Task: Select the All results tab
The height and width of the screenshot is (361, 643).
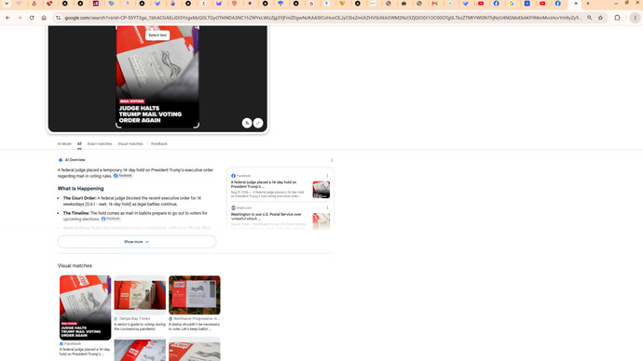Action: click(x=79, y=143)
